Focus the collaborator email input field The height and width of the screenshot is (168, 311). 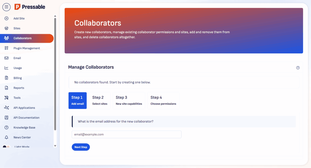pos(127,134)
